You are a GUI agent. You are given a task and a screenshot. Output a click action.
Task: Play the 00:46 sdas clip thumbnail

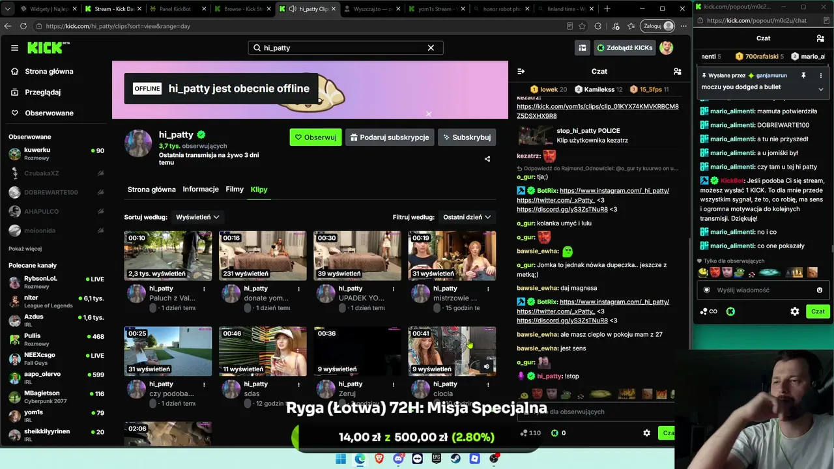pos(263,351)
